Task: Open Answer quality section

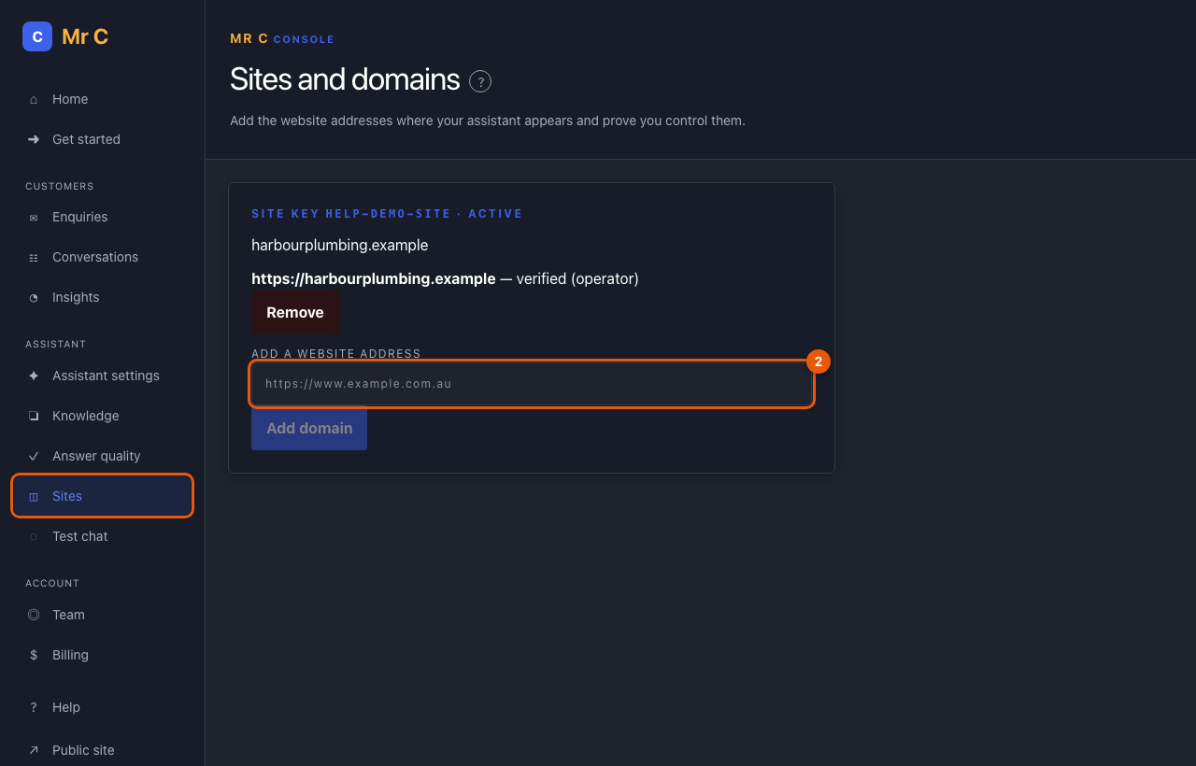Action: [x=102, y=456]
